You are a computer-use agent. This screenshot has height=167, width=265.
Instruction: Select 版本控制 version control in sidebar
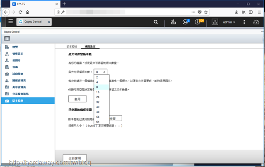(28, 100)
